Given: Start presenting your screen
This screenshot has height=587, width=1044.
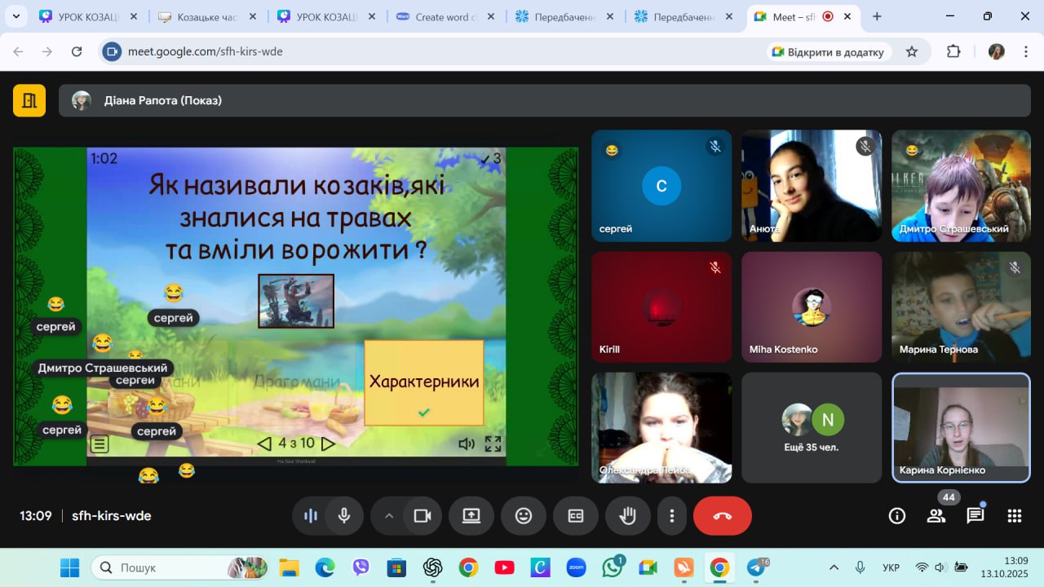Looking at the screenshot, I should coord(471,516).
